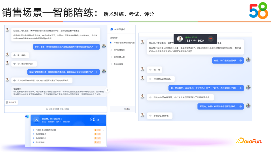Select the 询问招聘岗位 radio option

(x=111, y=50)
